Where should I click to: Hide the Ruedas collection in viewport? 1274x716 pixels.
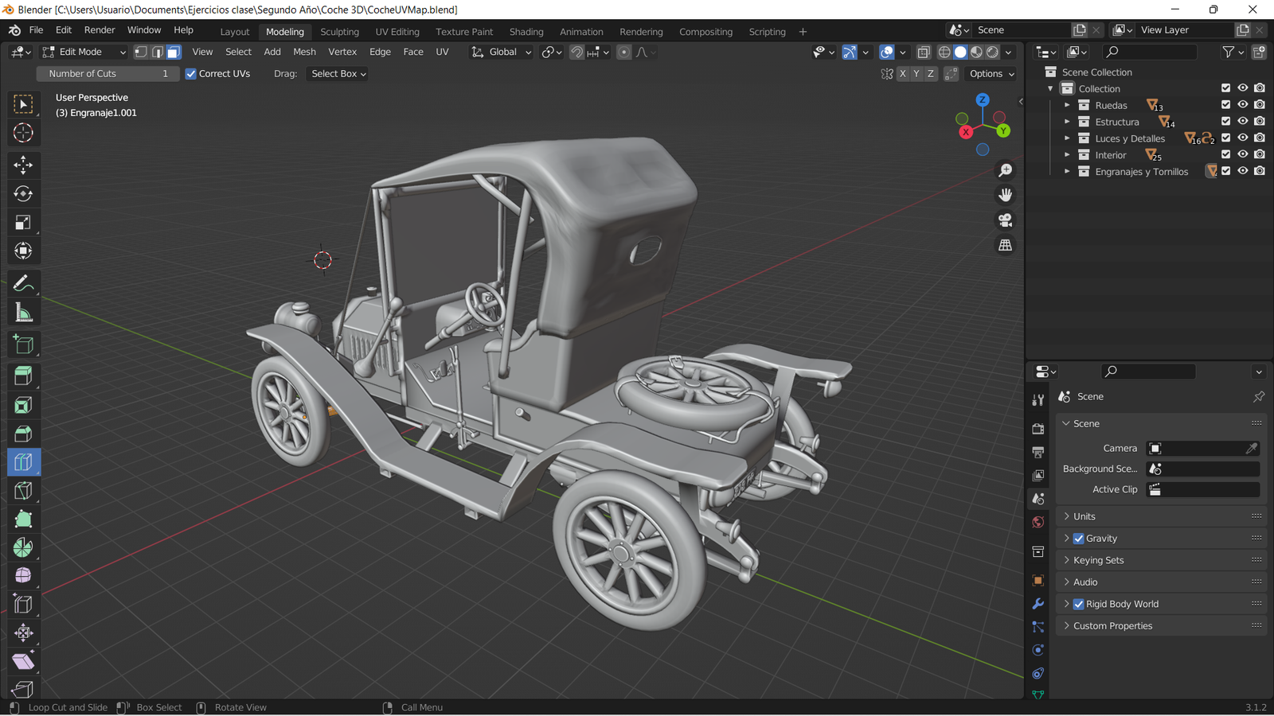point(1242,105)
